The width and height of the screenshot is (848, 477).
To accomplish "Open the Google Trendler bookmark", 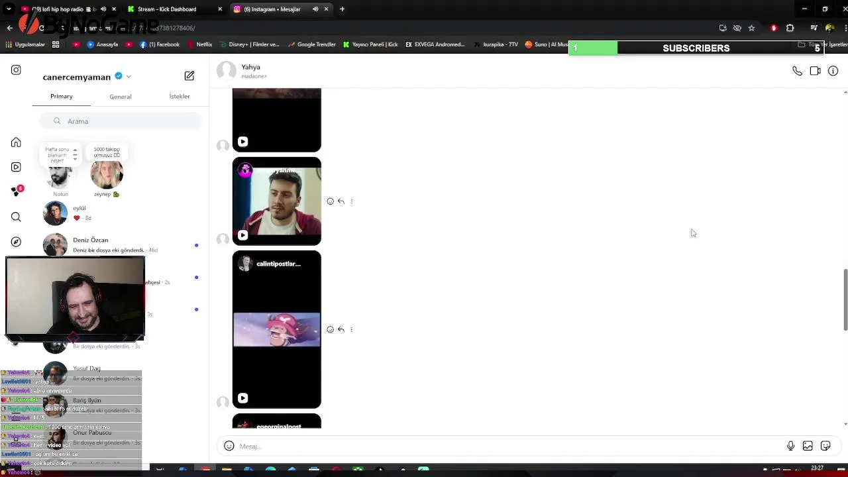I will tap(312, 44).
